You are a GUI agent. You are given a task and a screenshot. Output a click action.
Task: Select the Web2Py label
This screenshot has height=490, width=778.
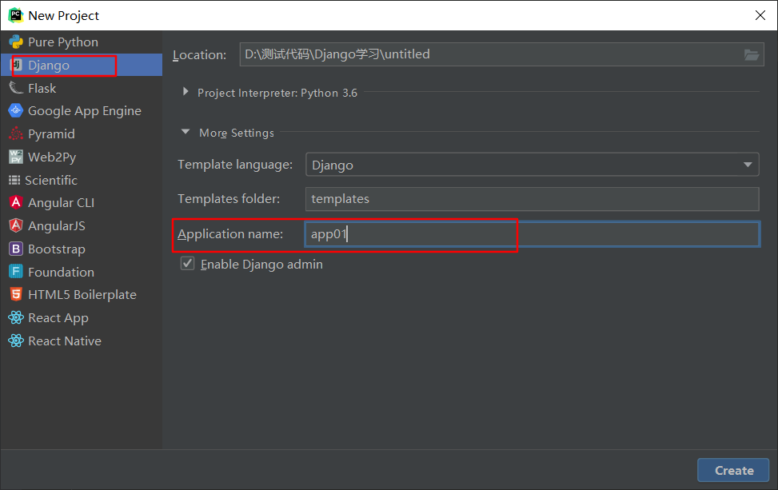pyautogui.click(x=52, y=157)
